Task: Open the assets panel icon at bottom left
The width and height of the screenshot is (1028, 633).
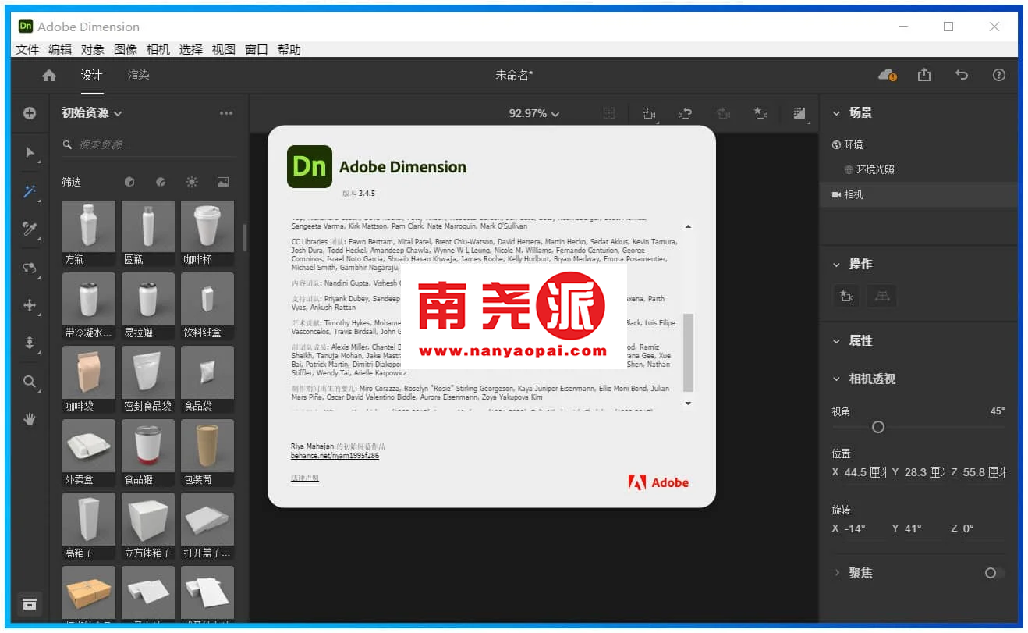Action: point(29,604)
